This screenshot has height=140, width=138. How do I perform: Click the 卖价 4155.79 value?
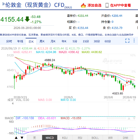(117, 28)
